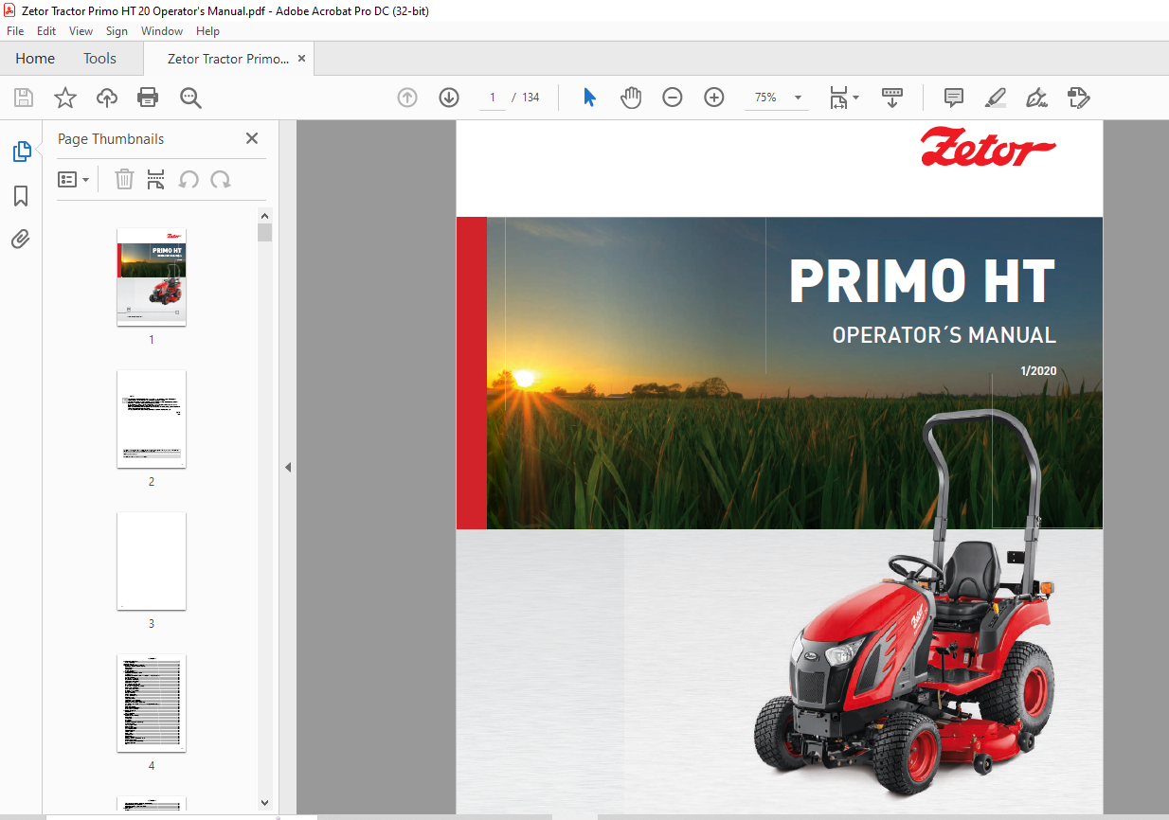
Task: Click the current page number field
Action: [493, 98]
